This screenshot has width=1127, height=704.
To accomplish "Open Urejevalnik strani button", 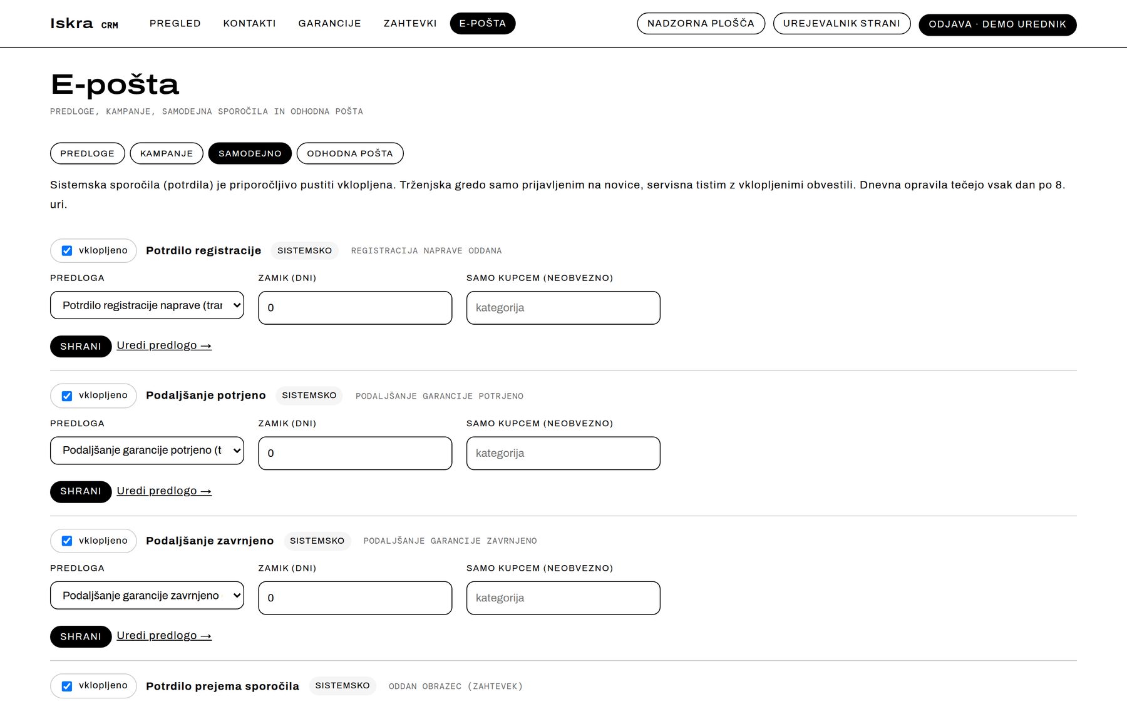I will [841, 24].
